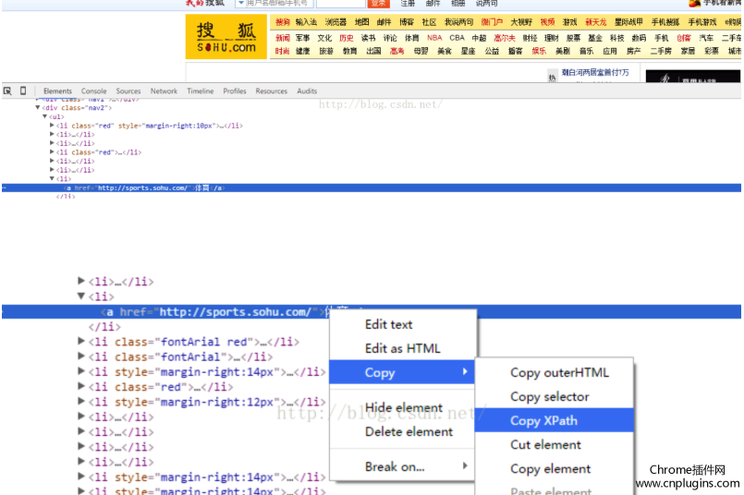Collapse the ul node arrow

click(44, 116)
